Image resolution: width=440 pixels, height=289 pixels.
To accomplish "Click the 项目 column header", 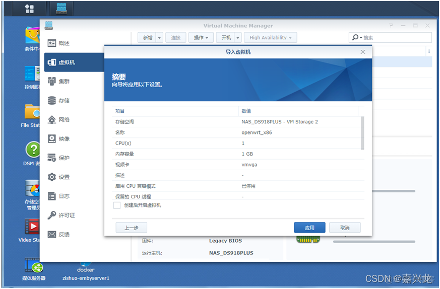I will point(175,111).
